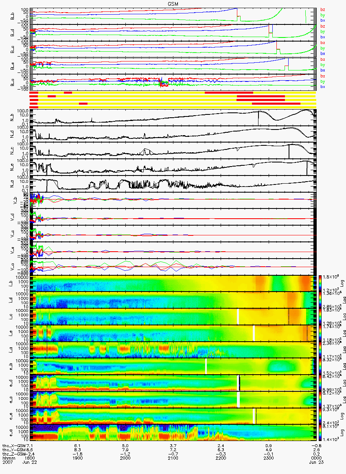This screenshot has width=346, height=474.
Task: Click the 2007 year label
Action: (7, 462)
